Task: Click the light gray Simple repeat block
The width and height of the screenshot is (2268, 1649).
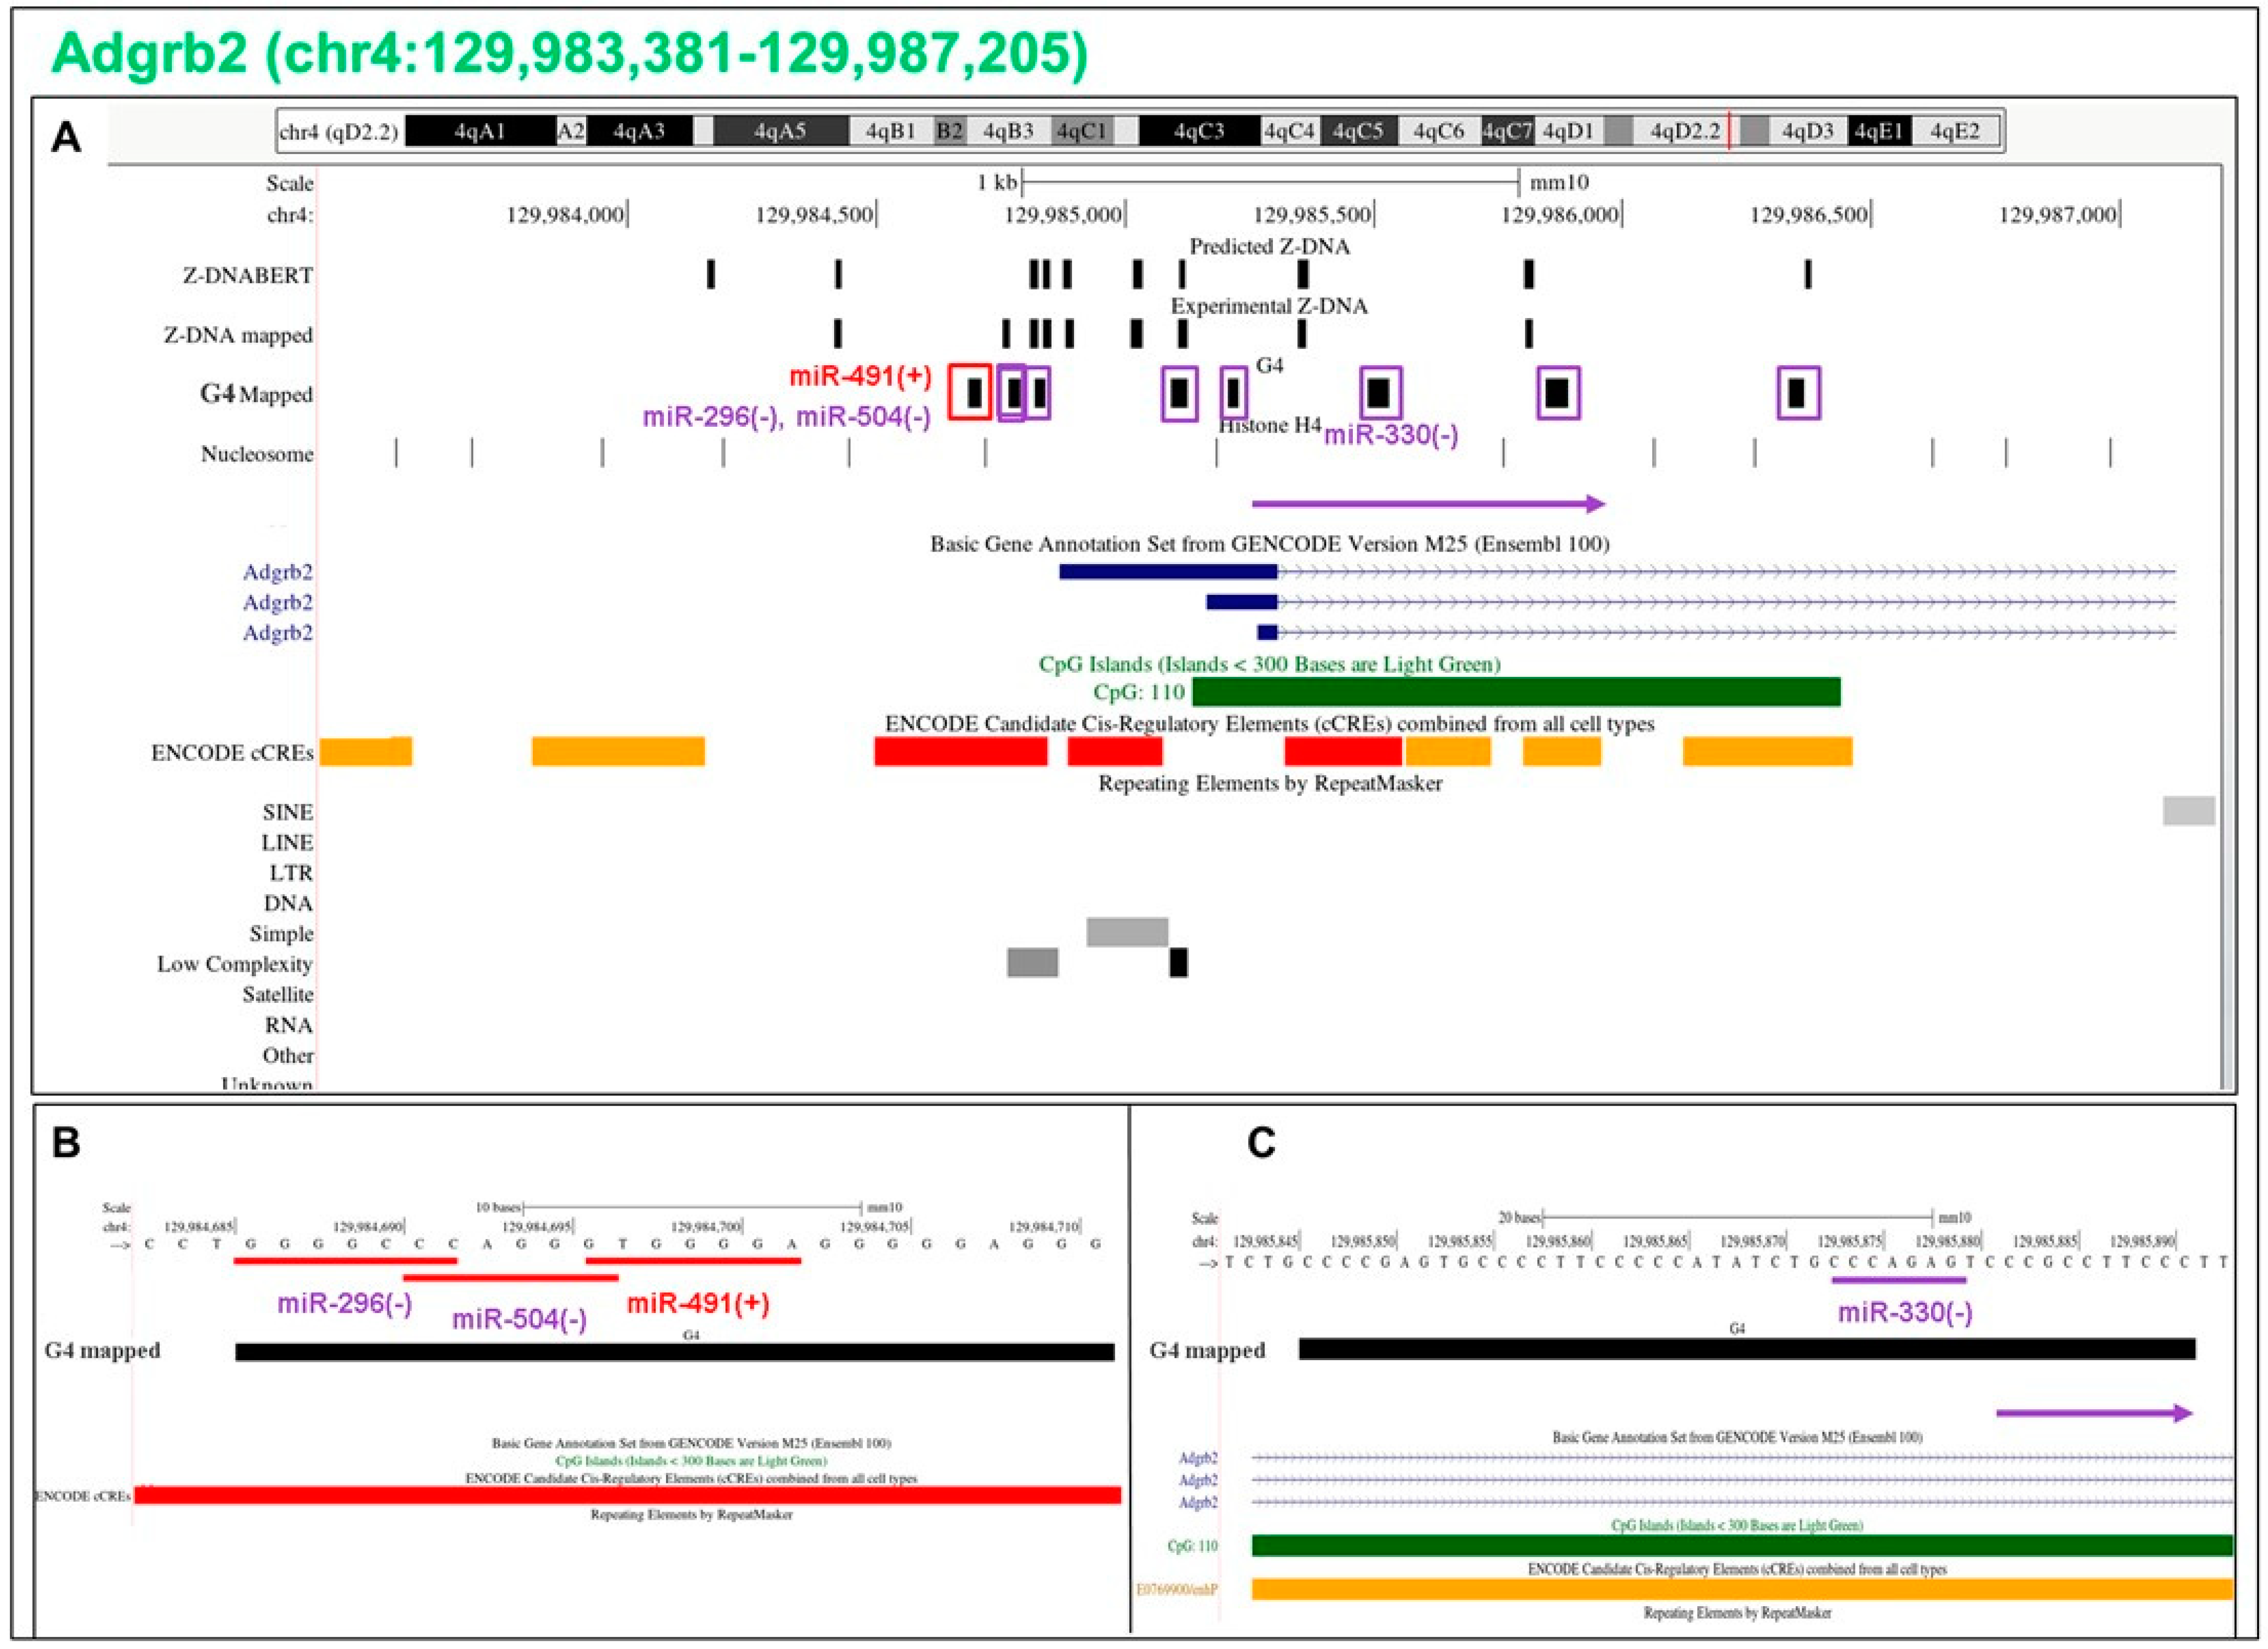Action: click(x=1127, y=932)
